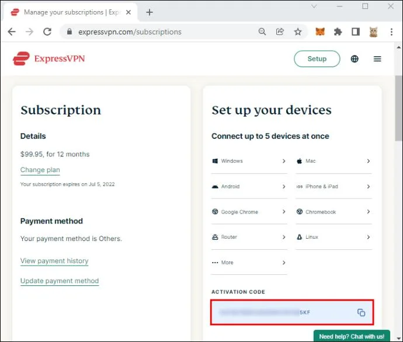Click the page vertical scrollbar thumb
The height and width of the screenshot is (342, 403).
click(399, 108)
